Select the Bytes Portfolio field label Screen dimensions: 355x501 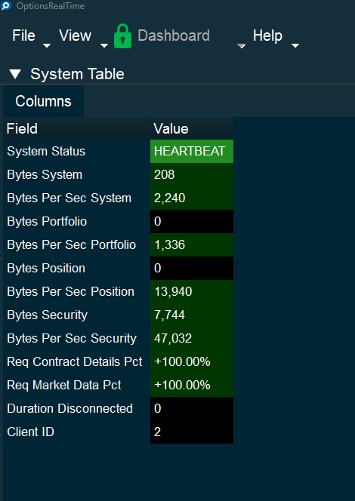pyautogui.click(x=47, y=221)
